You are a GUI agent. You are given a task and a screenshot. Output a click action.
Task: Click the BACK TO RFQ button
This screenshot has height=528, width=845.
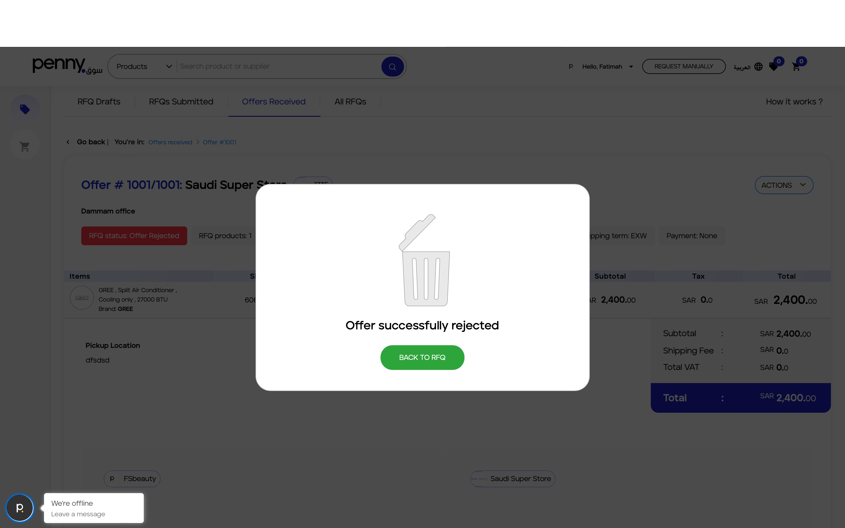[x=422, y=357]
